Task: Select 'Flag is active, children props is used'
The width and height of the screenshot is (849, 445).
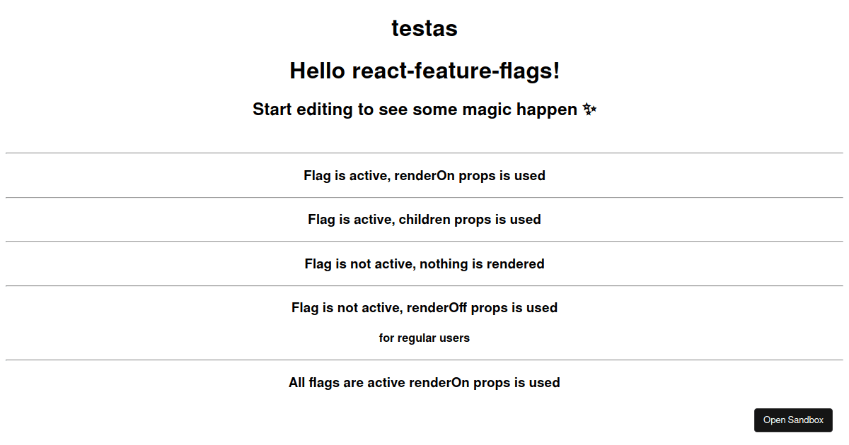Action: [424, 220]
